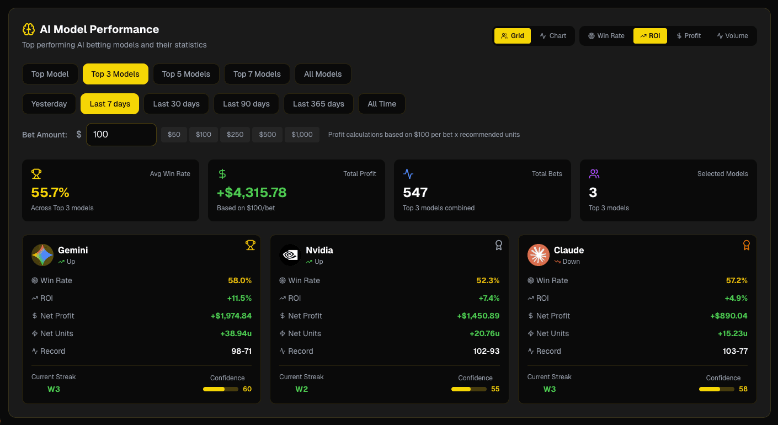778x425 pixels.
Task: Click the trophy icon on Avg Win Rate card
Action: click(x=36, y=173)
